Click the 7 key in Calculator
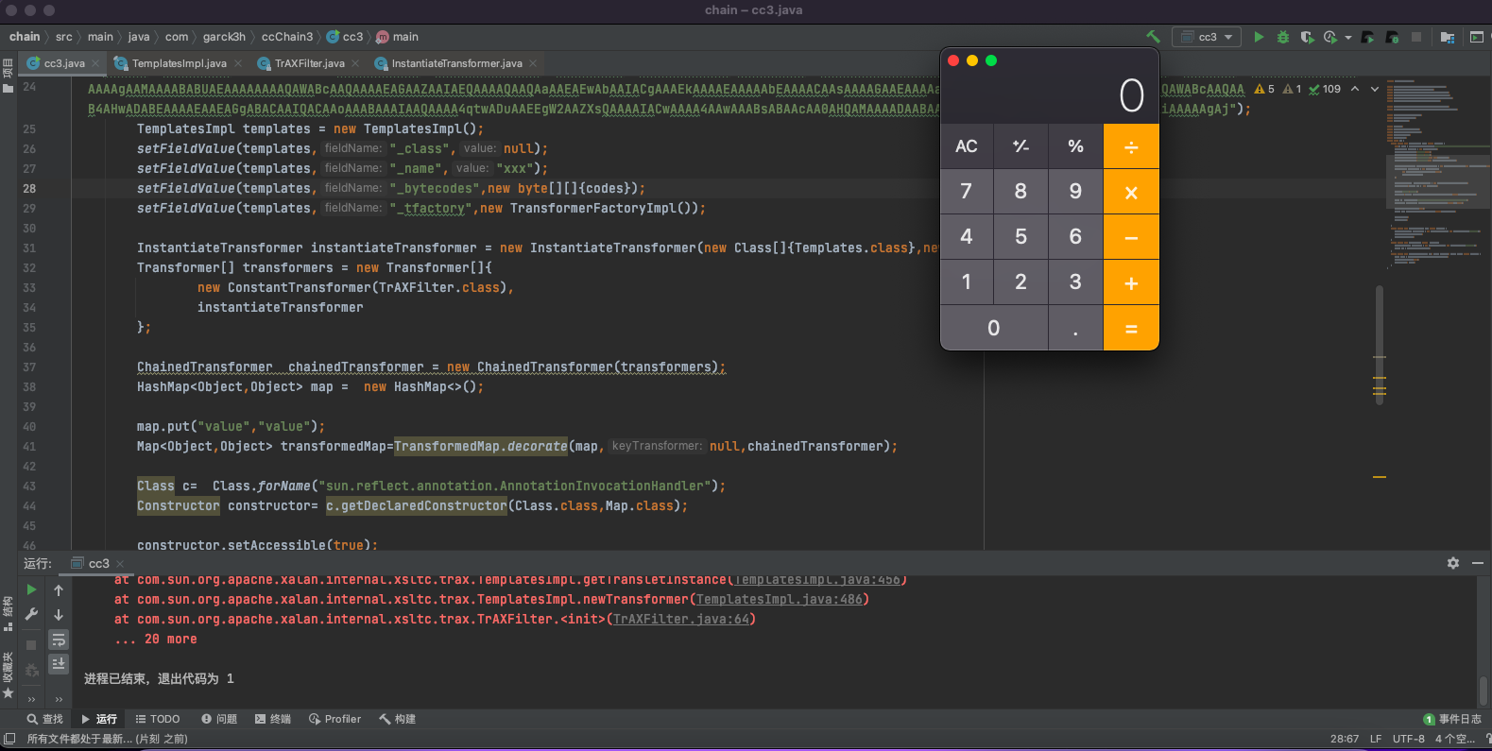Image resolution: width=1492 pixels, height=751 pixels. pyautogui.click(x=967, y=192)
